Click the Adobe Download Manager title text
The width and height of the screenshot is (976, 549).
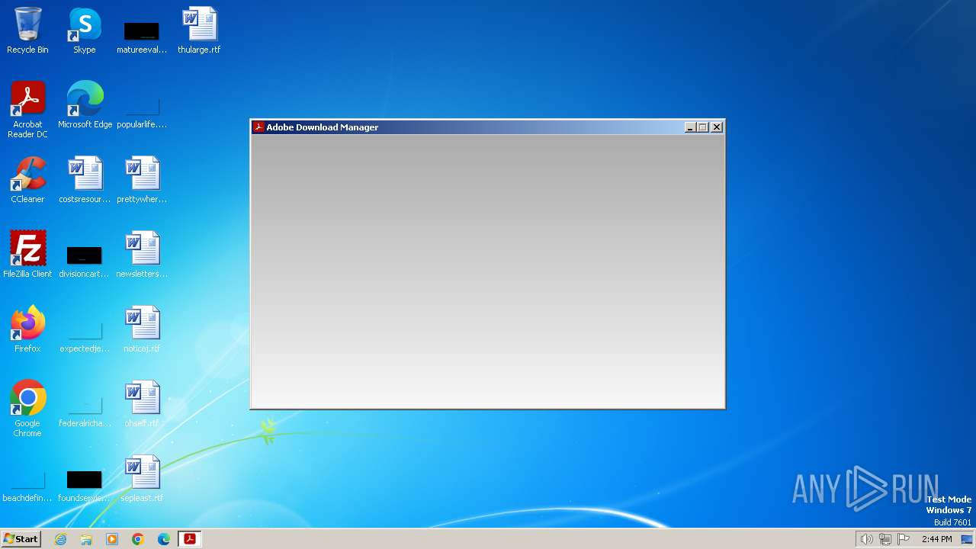tap(322, 127)
